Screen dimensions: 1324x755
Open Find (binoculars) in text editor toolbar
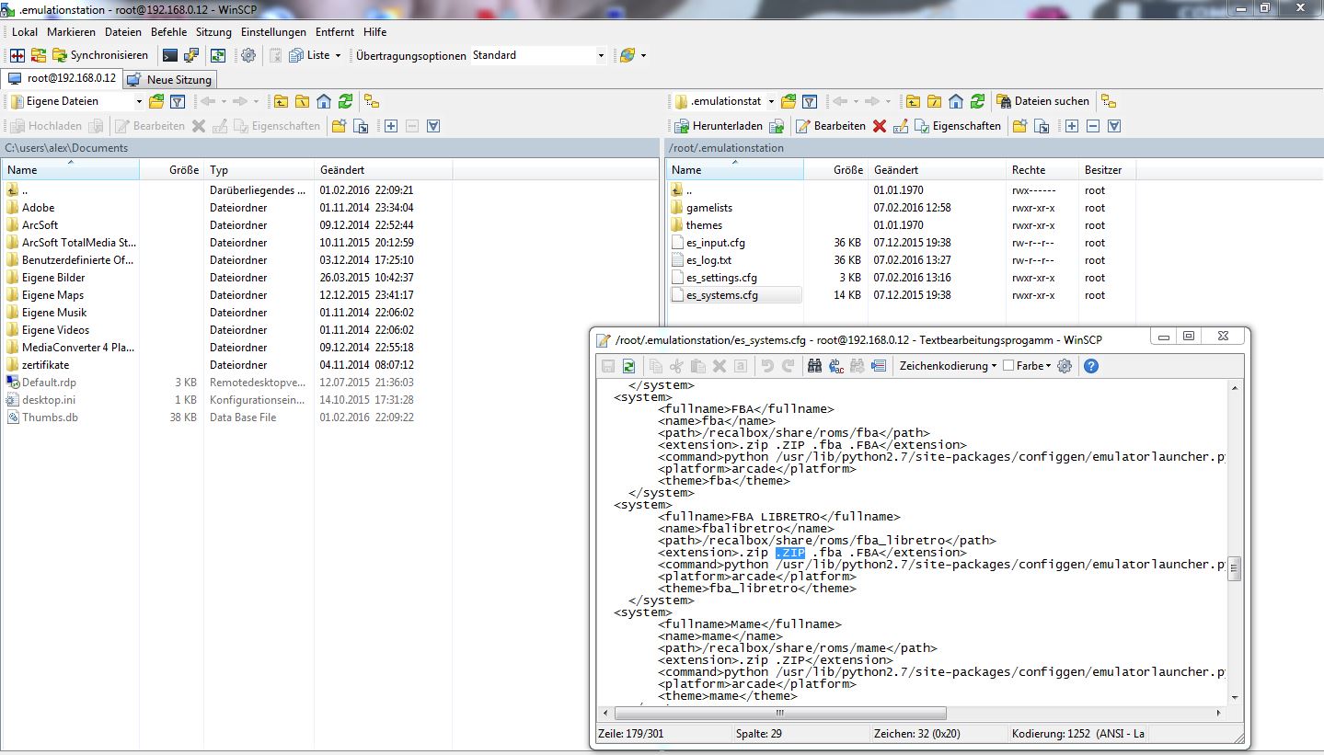coord(814,366)
